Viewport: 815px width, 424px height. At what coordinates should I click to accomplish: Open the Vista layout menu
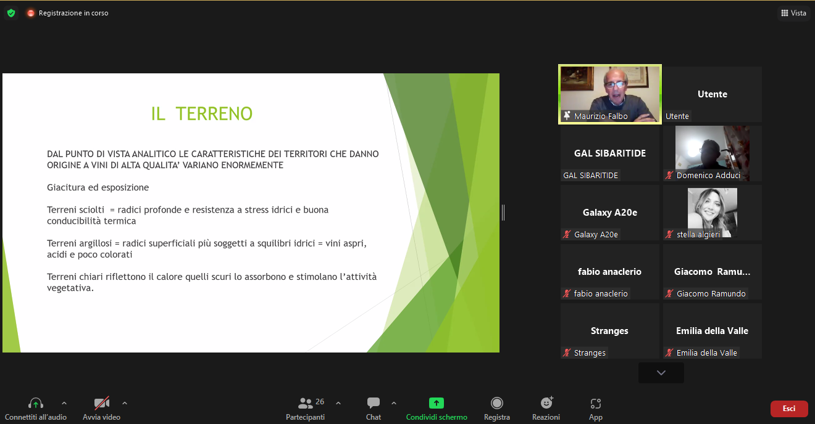[x=793, y=13]
